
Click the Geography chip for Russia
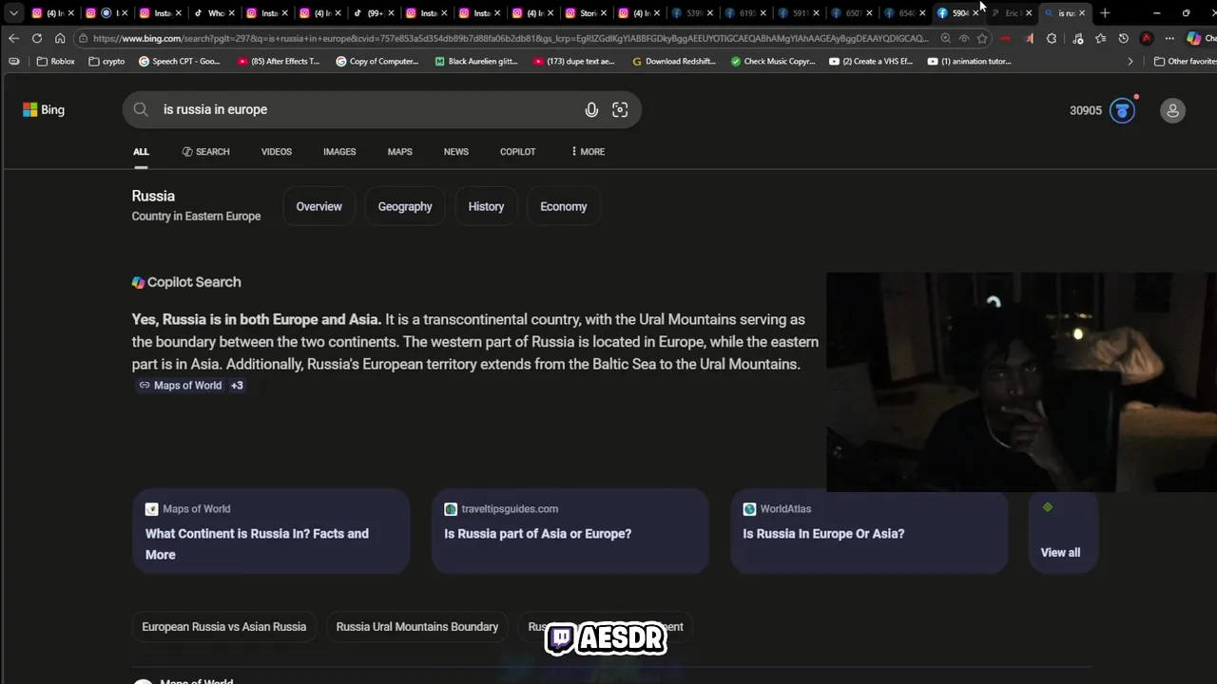[x=405, y=206]
